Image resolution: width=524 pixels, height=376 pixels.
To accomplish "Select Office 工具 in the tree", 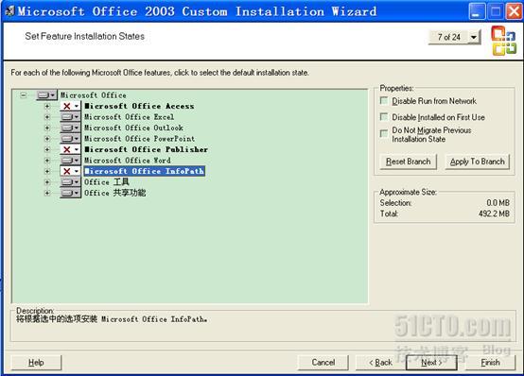I will click(107, 182).
